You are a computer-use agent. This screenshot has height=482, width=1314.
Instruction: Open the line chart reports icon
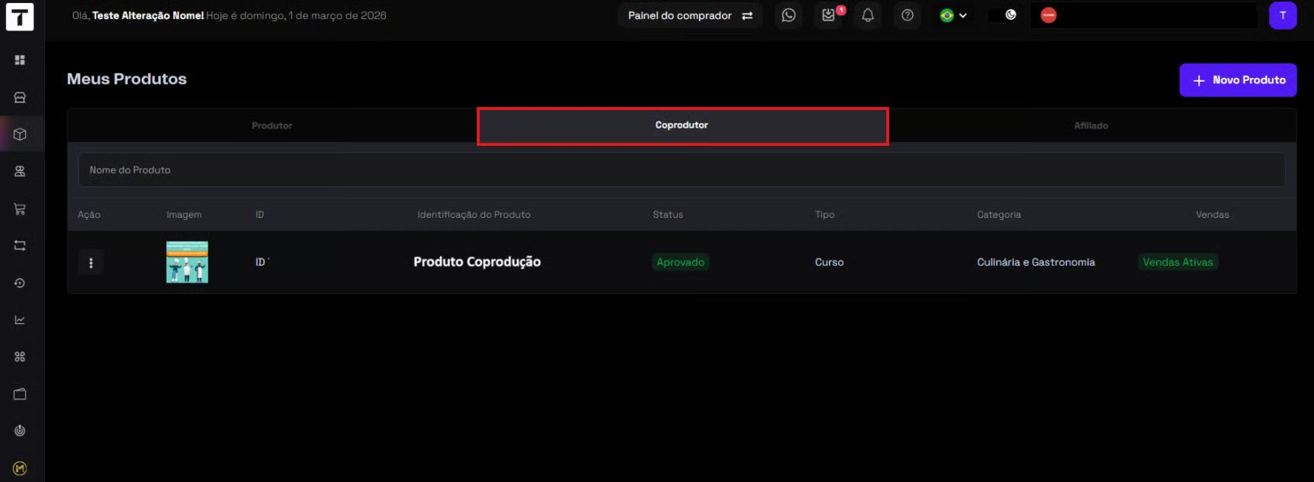(20, 320)
